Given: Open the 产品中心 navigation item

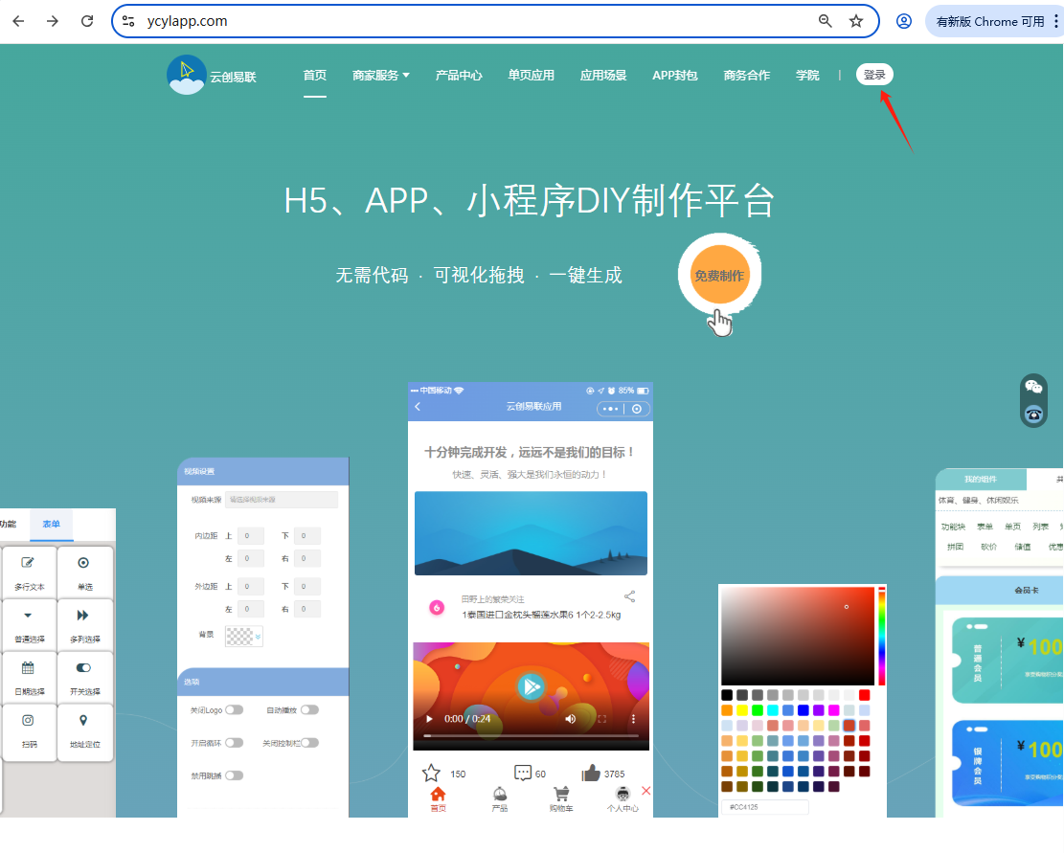Looking at the screenshot, I should [459, 76].
